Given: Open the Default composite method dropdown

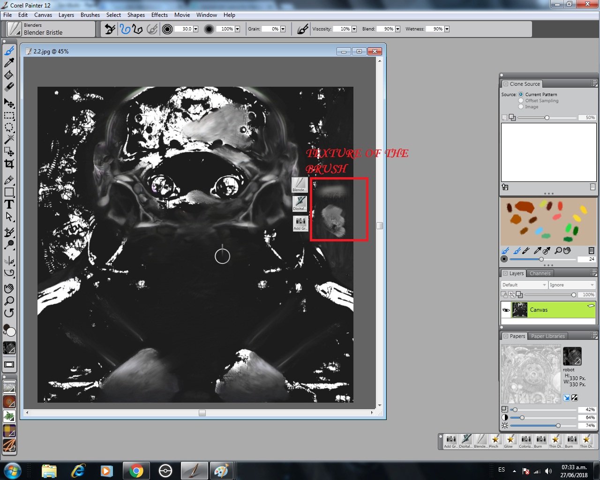Looking at the screenshot, I should pyautogui.click(x=524, y=285).
